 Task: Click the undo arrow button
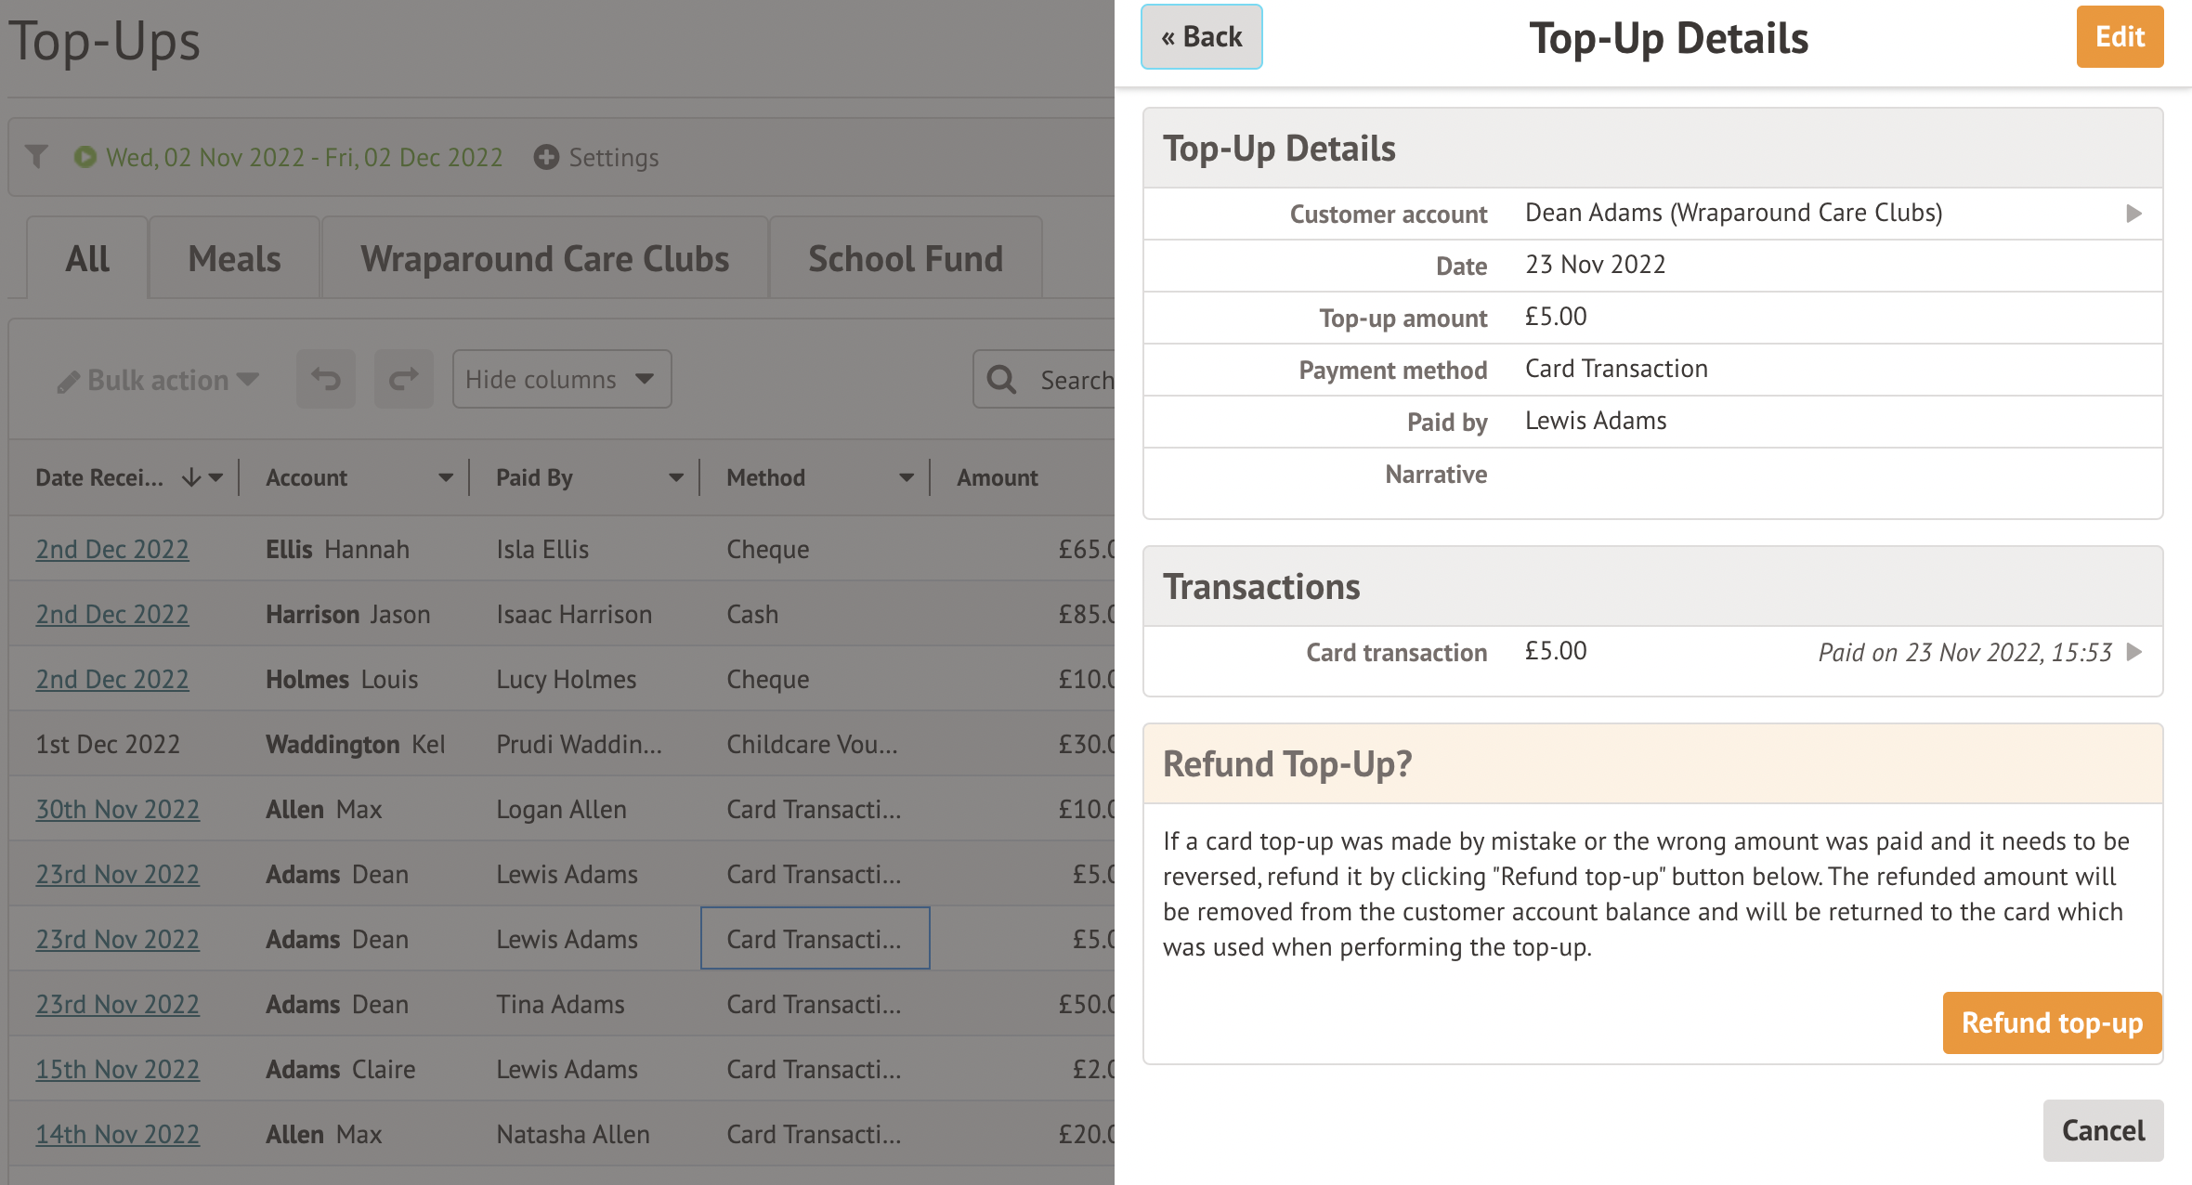point(325,379)
